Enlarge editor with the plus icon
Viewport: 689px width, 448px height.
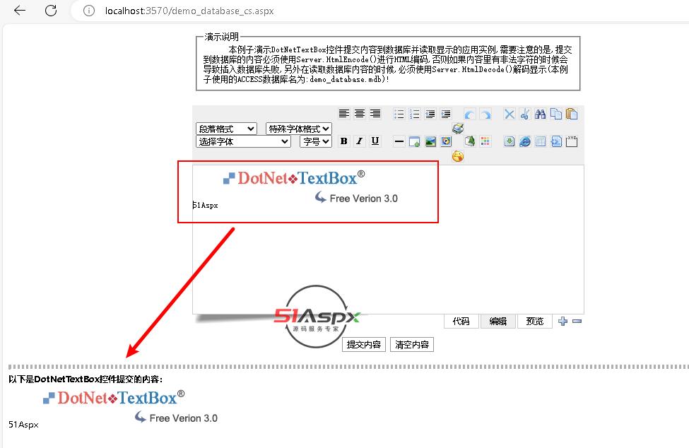coord(563,321)
